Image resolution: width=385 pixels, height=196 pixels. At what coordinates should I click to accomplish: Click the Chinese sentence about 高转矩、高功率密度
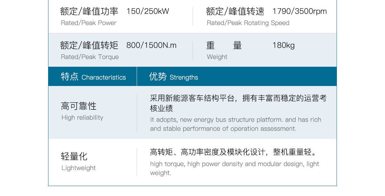pos(233,152)
